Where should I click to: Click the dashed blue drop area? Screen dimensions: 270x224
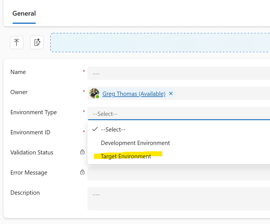[x=160, y=42]
